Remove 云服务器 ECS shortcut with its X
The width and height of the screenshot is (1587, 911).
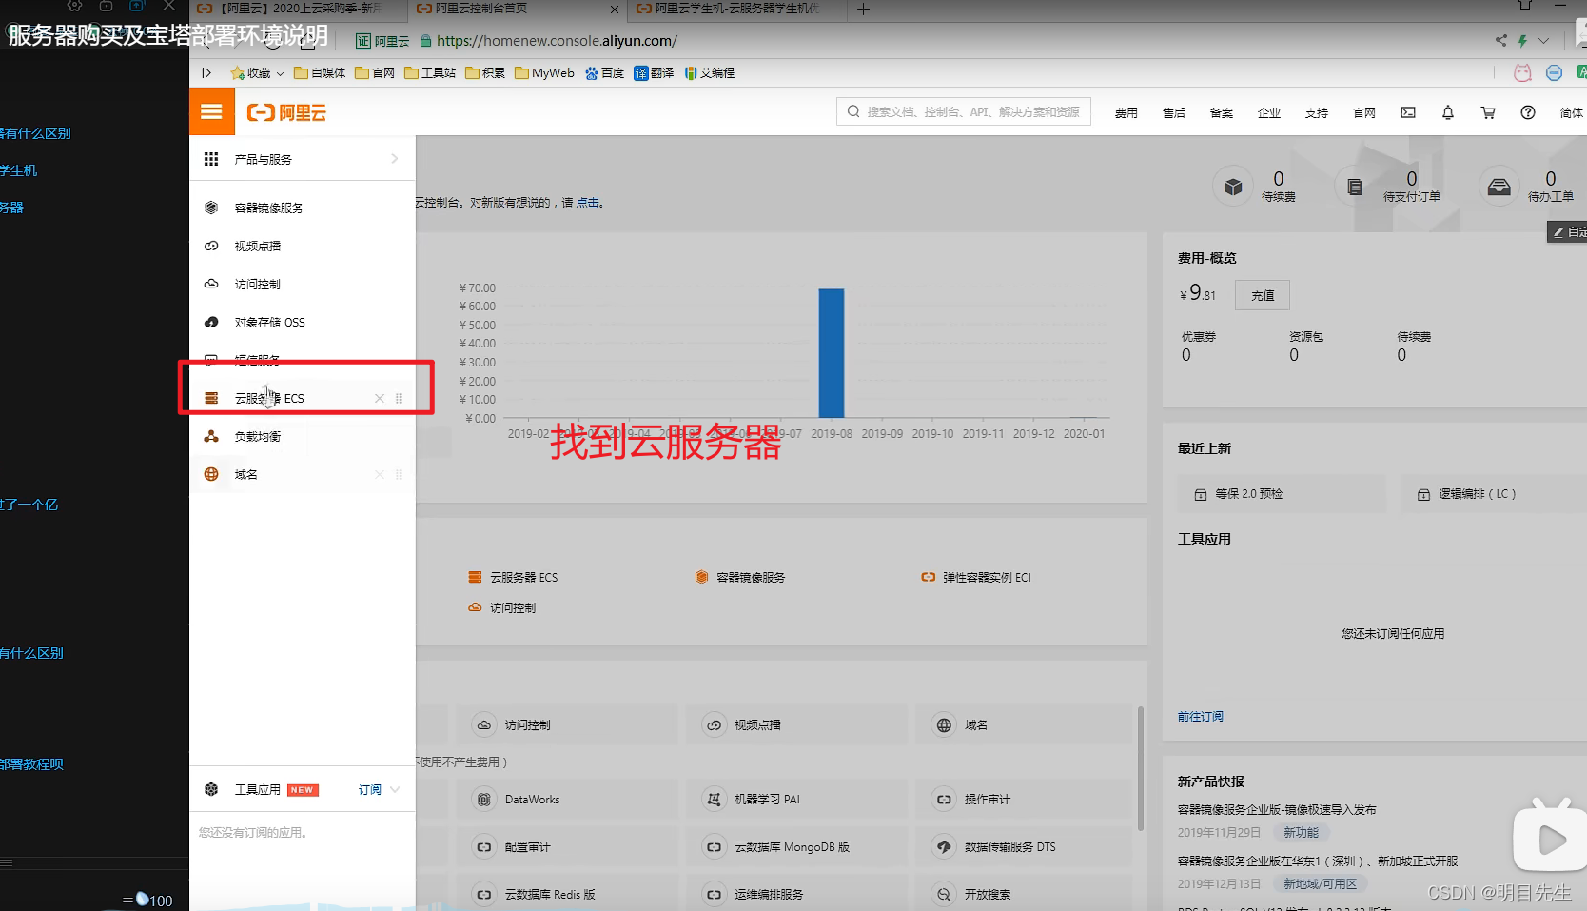click(x=379, y=398)
